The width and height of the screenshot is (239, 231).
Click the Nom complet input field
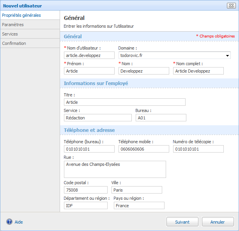click(x=198, y=71)
